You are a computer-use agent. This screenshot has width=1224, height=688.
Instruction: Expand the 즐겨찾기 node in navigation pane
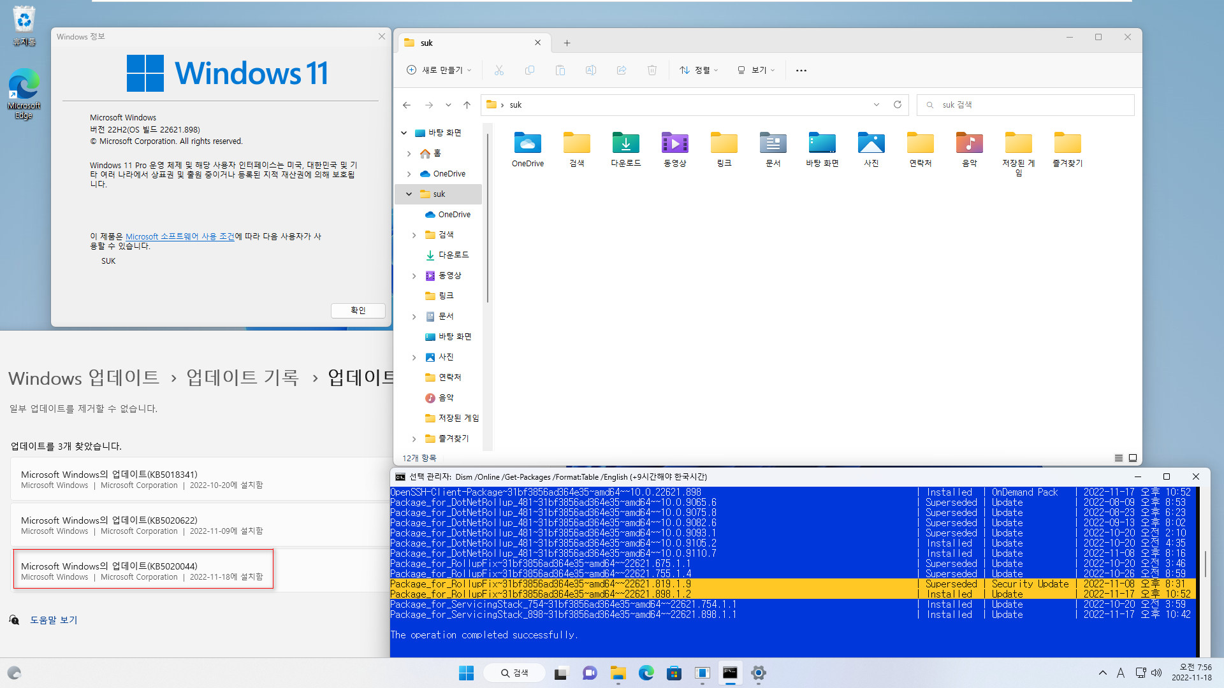point(414,439)
